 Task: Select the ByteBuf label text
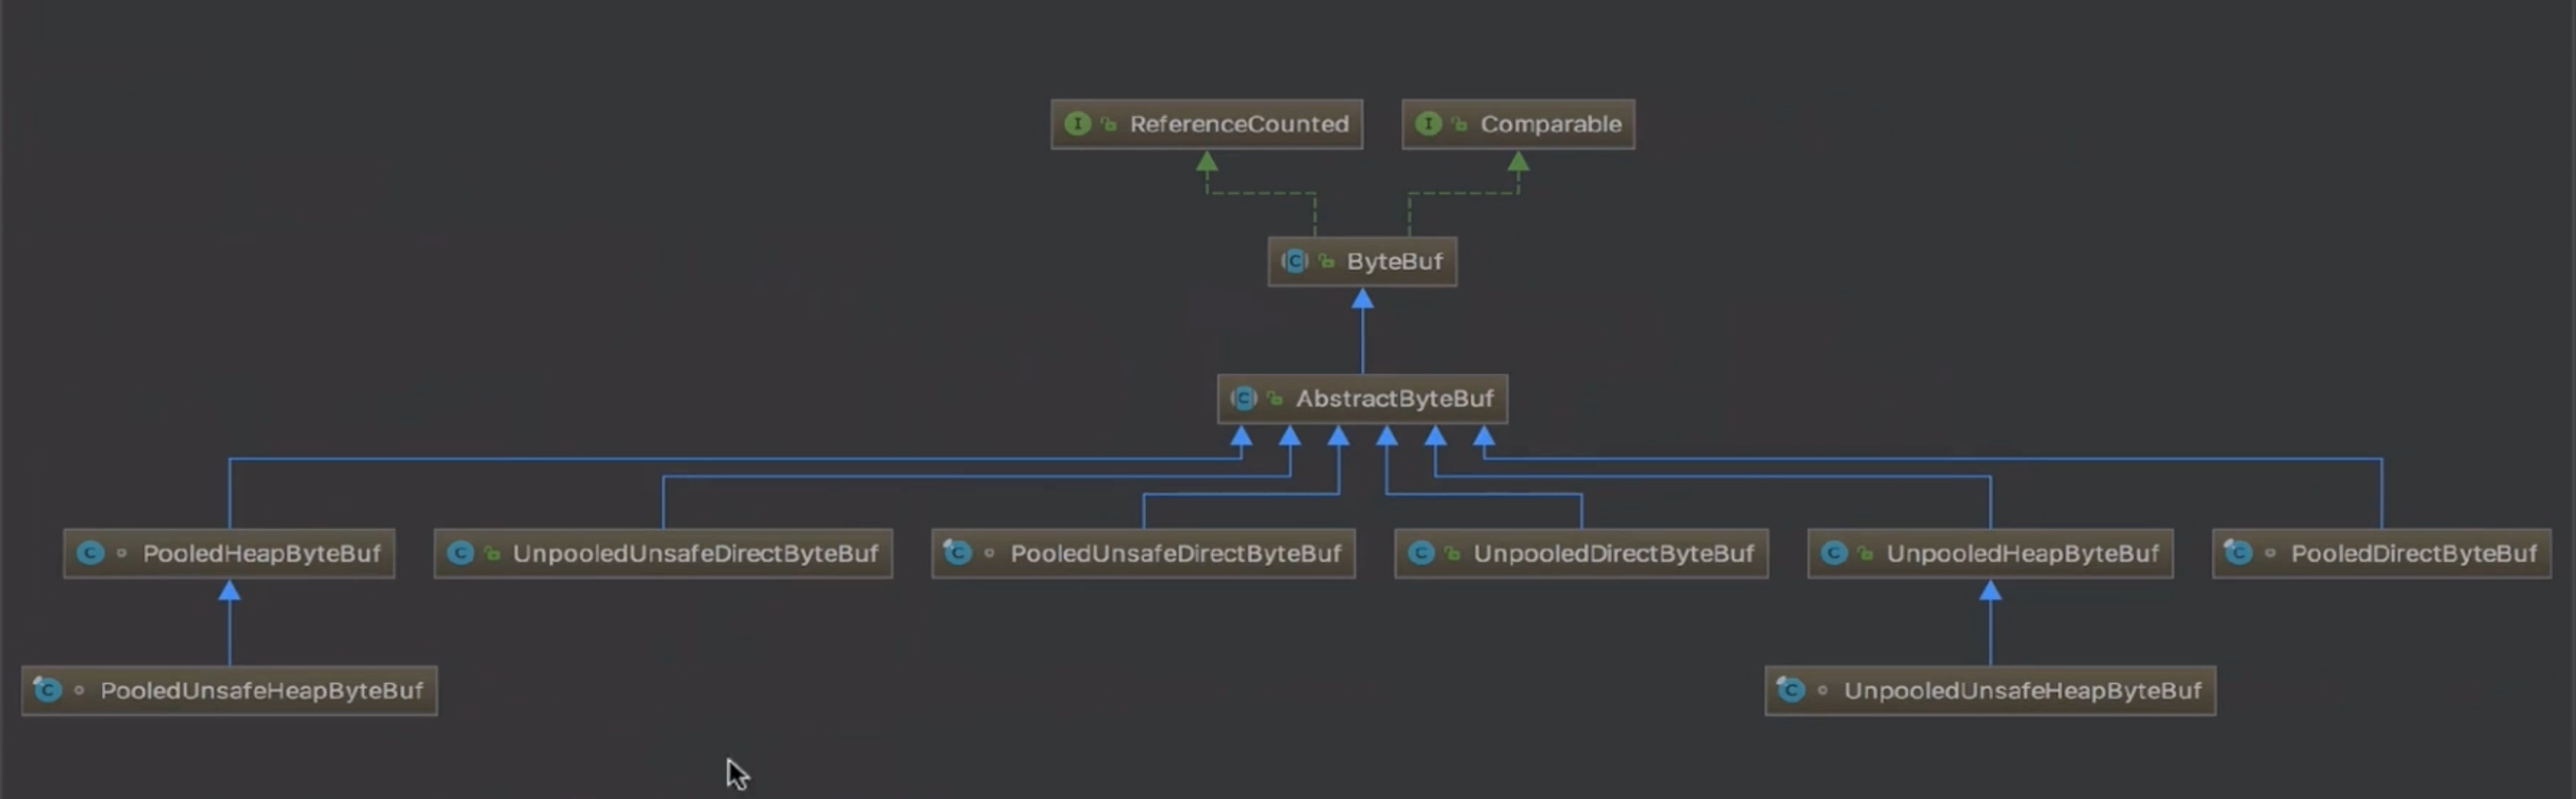pyautogui.click(x=1394, y=262)
